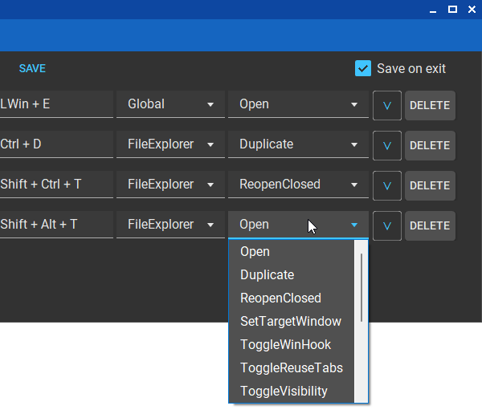Open action dropdown in the LWin + E row
482x414 pixels.
298,104
